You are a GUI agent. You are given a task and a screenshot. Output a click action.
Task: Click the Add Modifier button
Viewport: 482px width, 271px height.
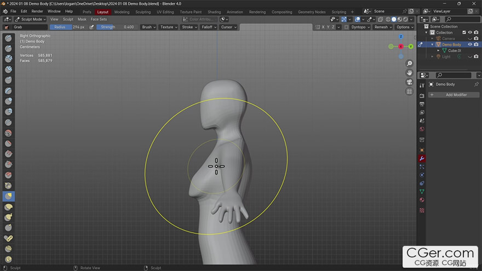coord(454,95)
